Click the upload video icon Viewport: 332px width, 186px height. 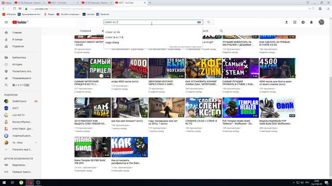click(286, 22)
